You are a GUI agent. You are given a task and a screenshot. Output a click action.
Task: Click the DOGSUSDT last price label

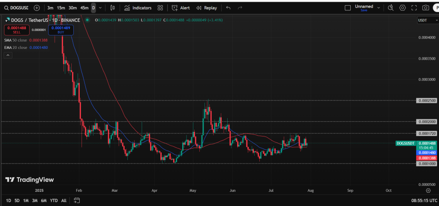406,143
